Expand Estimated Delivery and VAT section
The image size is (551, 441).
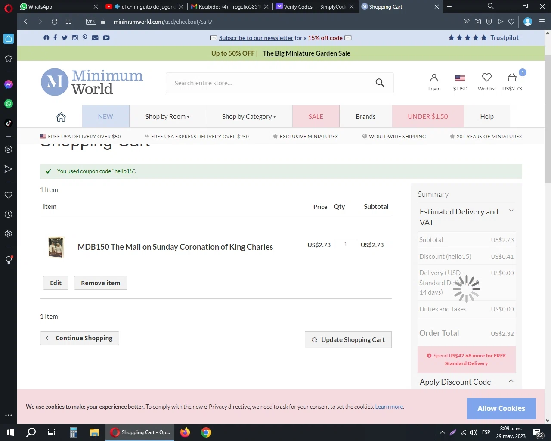(x=511, y=211)
